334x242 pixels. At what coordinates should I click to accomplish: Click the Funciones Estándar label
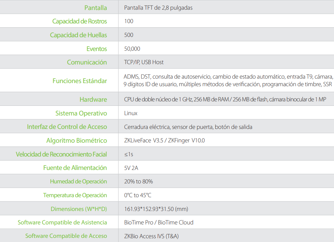[x=80, y=81]
